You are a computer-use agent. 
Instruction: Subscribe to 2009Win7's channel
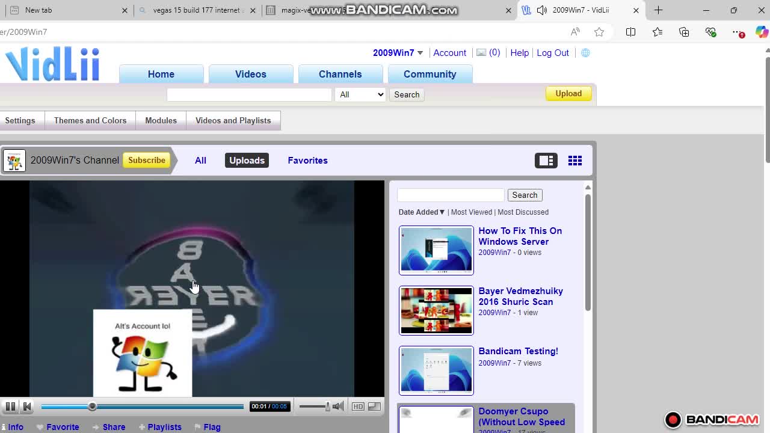146,160
